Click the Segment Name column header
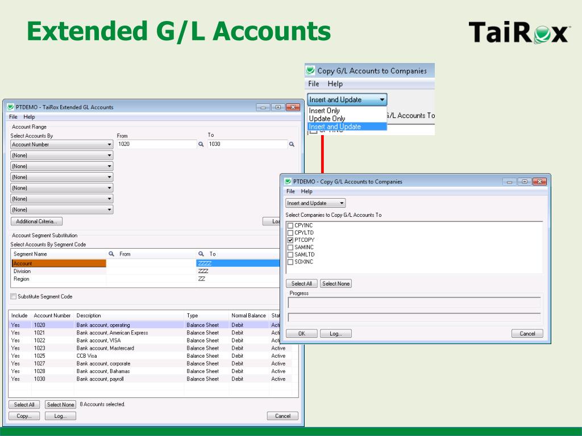582x436 pixels. (59, 254)
